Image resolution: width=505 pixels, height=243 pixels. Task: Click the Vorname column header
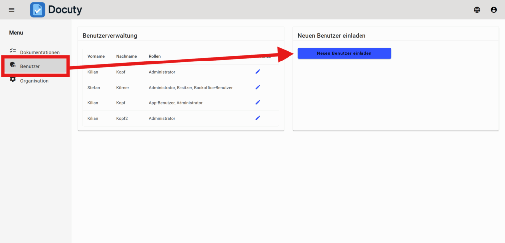click(x=96, y=56)
